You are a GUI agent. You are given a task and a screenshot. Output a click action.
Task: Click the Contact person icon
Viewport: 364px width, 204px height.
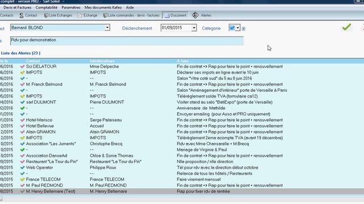tap(22, 15)
